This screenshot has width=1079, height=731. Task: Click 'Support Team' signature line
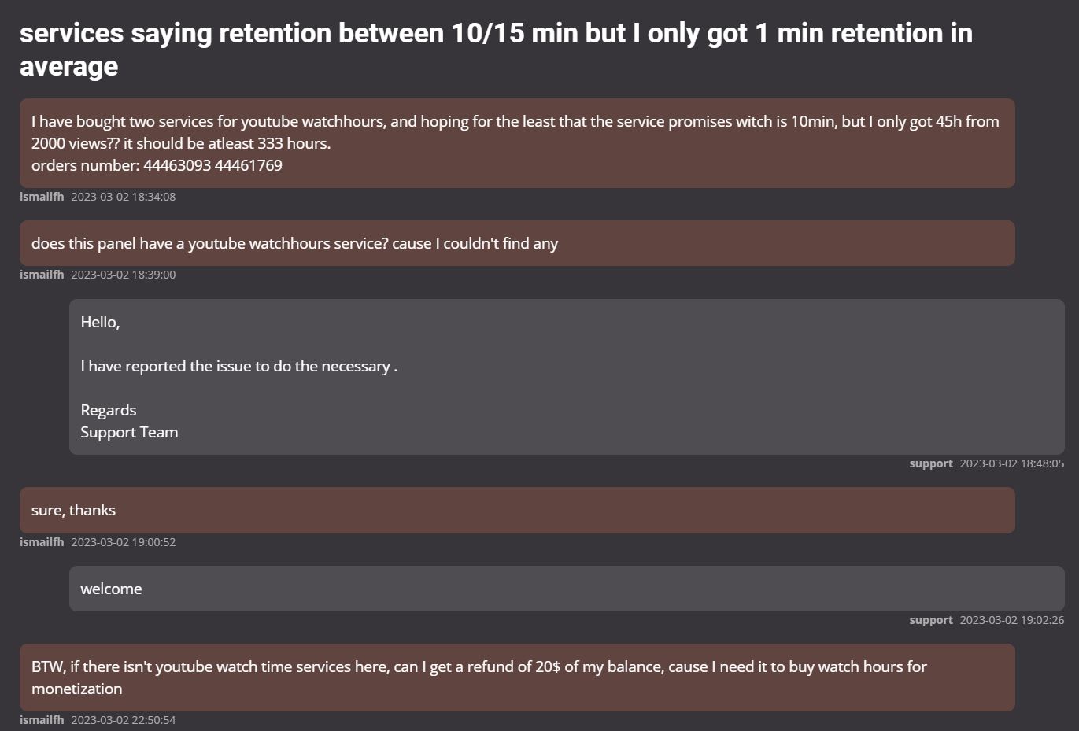(129, 432)
